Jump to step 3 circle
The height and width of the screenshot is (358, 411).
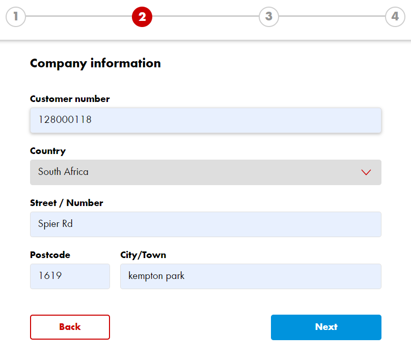(x=269, y=17)
